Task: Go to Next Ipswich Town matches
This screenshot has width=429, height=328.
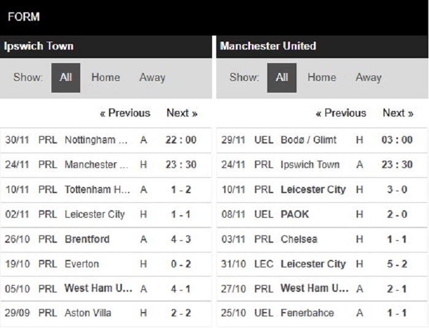Action: coord(182,113)
